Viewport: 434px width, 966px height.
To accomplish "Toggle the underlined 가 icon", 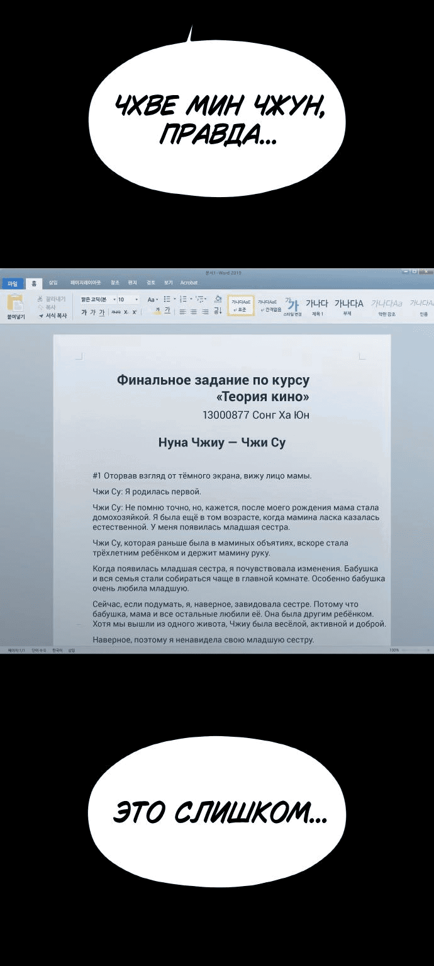I will pyautogui.click(x=102, y=312).
